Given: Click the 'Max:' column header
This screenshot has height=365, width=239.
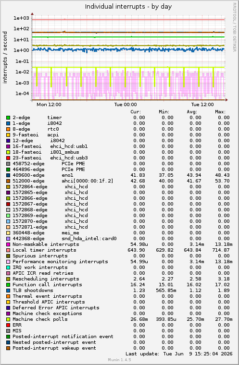Looking at the screenshot, I should tap(220, 112).
